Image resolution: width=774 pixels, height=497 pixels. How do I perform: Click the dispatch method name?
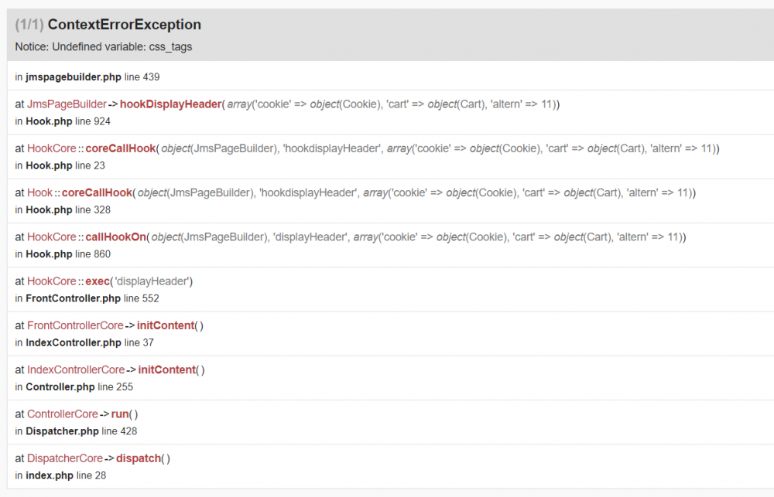(x=139, y=458)
